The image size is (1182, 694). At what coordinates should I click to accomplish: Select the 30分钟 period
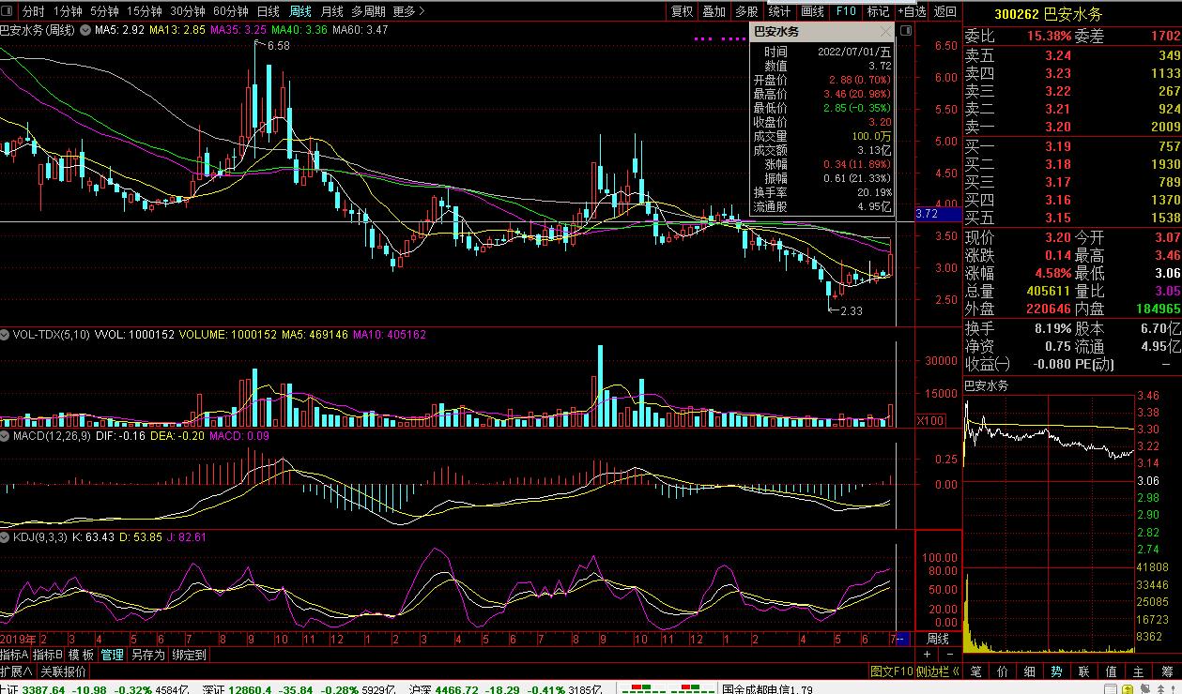[x=188, y=11]
